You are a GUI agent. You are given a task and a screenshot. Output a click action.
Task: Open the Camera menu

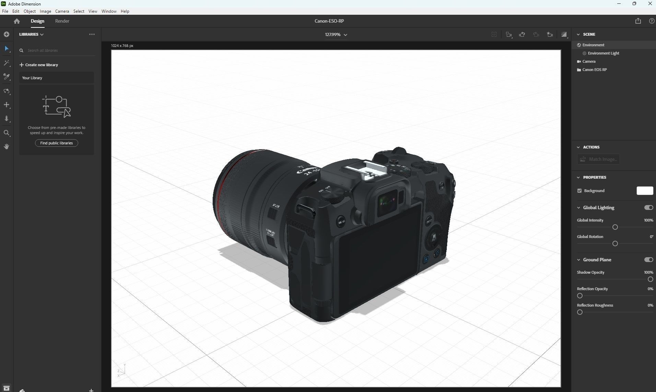[62, 11]
